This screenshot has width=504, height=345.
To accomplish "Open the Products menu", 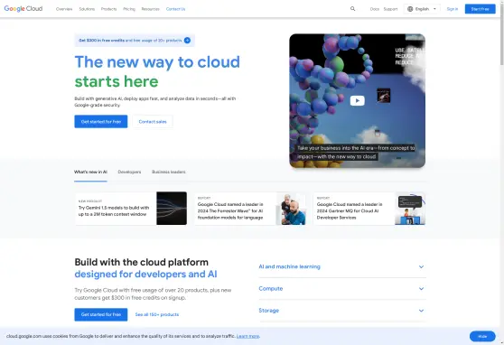I will (x=108, y=9).
